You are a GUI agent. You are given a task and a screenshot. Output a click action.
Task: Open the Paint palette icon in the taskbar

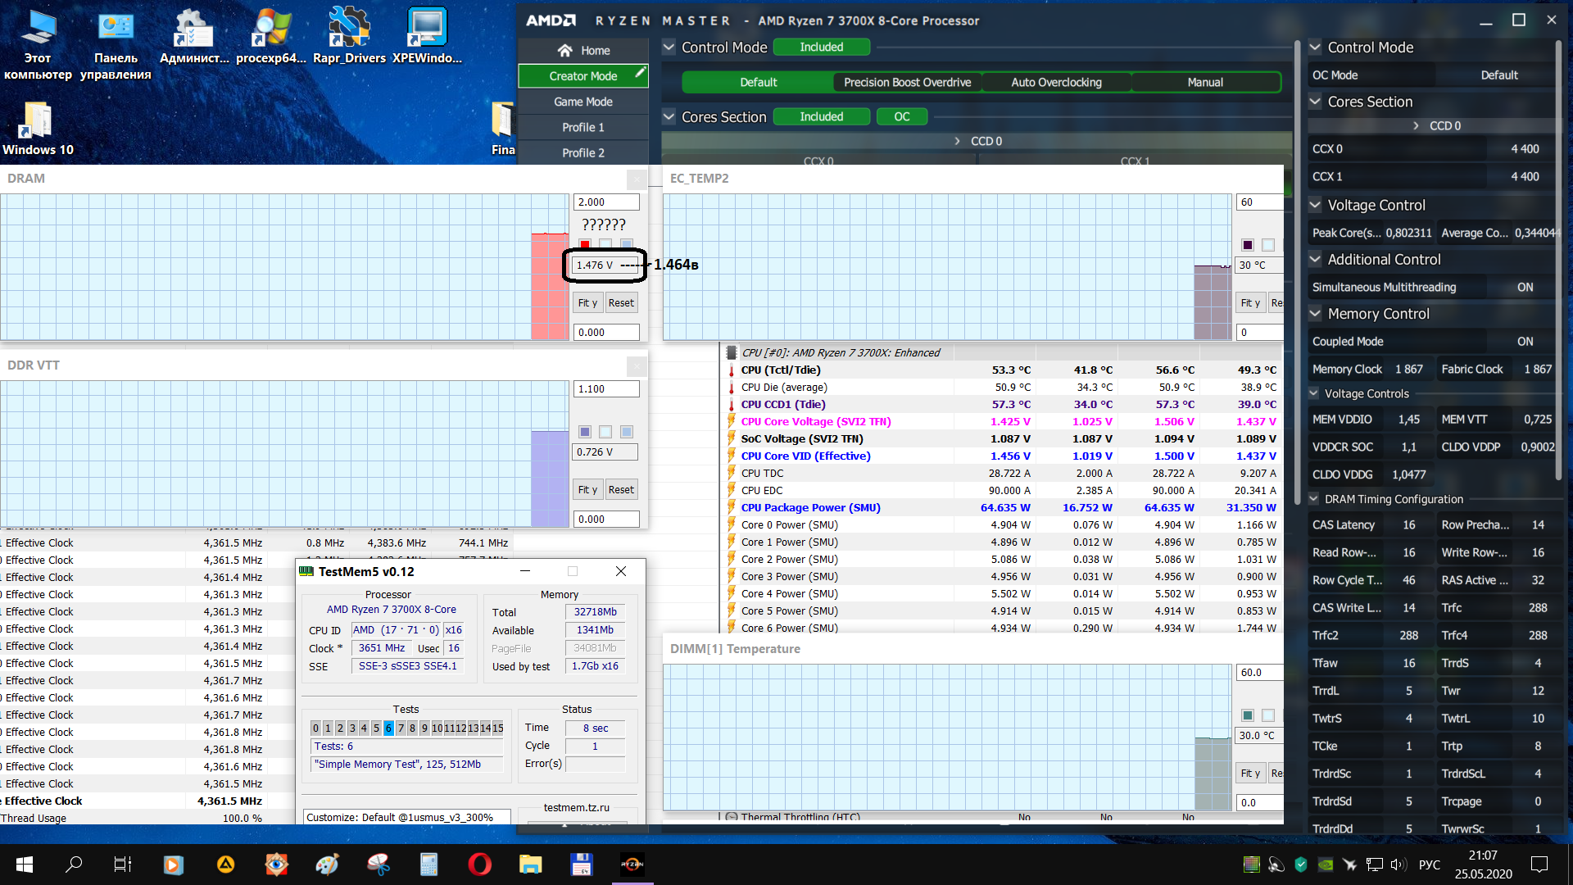coord(327,864)
